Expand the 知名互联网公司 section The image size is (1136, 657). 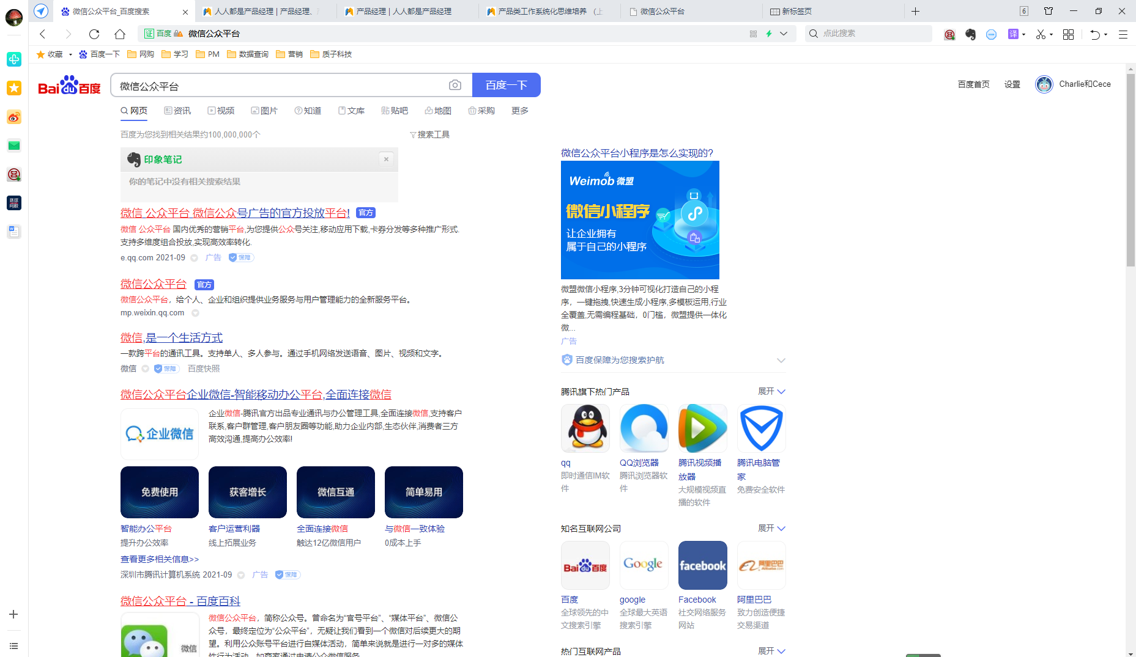771,528
